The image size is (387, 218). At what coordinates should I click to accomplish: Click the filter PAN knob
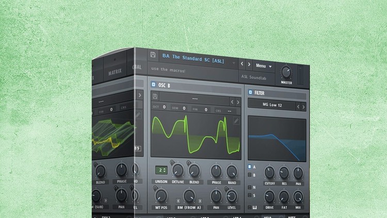(298, 173)
